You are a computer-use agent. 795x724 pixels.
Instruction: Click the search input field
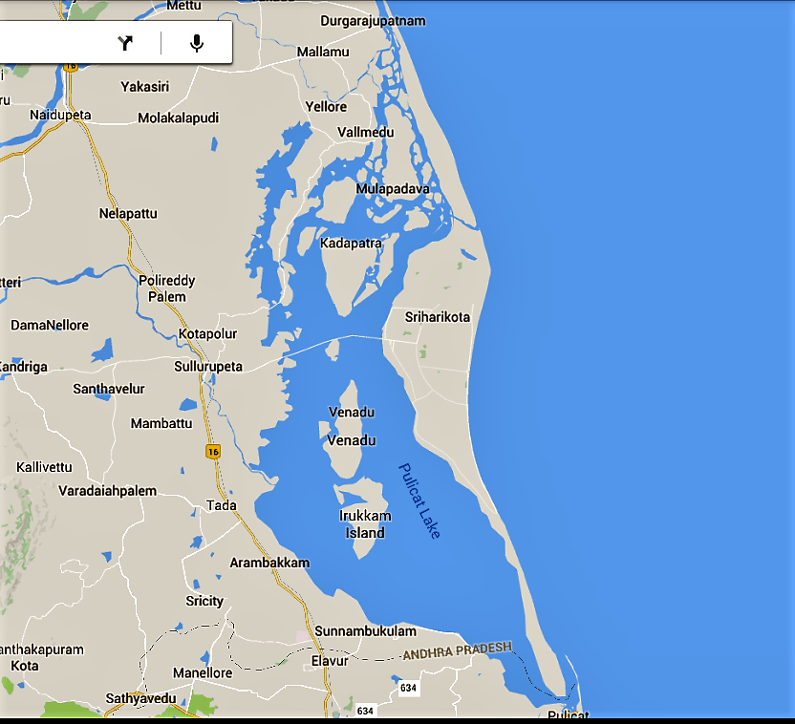[x=48, y=43]
